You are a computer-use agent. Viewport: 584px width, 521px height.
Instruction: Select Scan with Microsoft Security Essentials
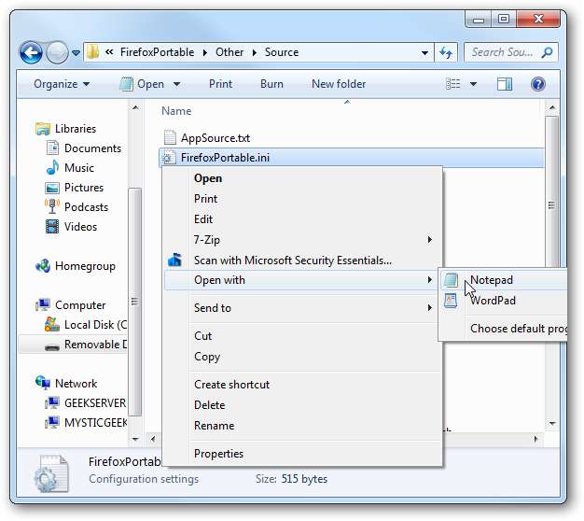[x=292, y=260]
